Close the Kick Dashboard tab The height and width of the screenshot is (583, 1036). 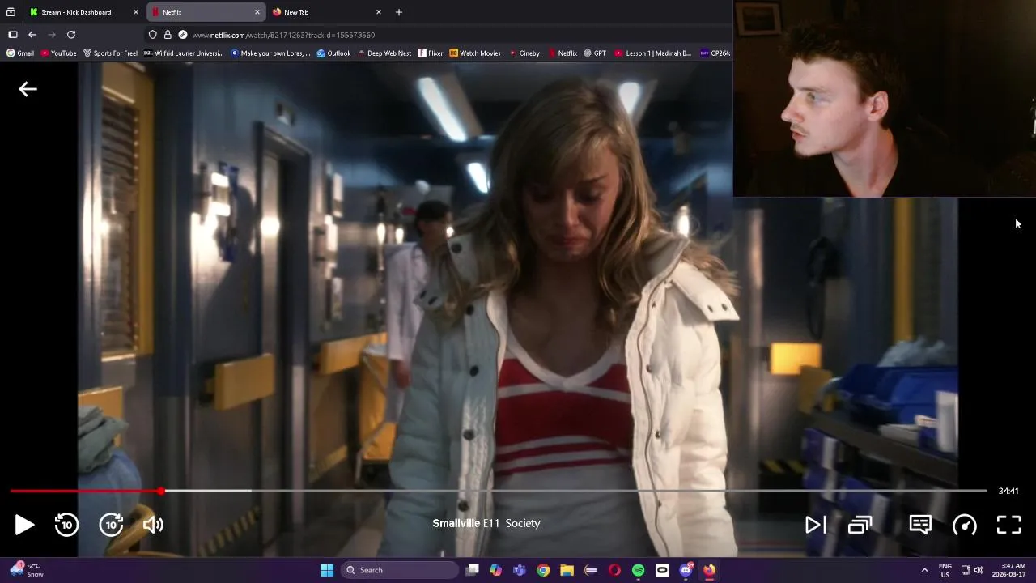(x=135, y=12)
